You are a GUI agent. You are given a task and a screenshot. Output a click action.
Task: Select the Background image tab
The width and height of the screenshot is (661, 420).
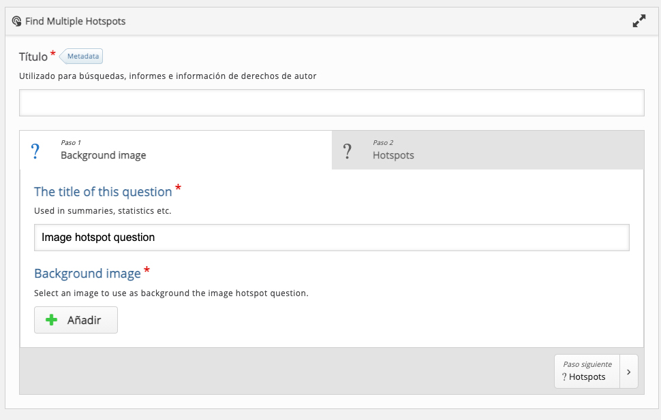[176, 150]
